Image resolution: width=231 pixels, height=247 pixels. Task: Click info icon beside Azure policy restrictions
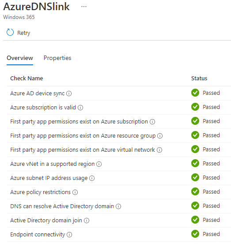[x=75, y=192]
